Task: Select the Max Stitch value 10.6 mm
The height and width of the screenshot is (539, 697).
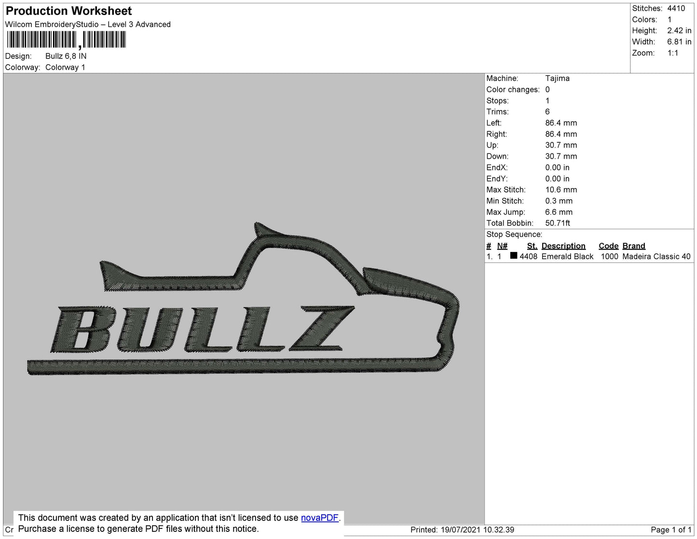Action: [561, 190]
